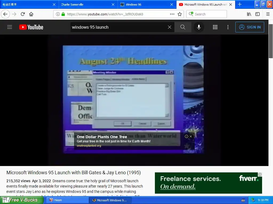The width and height of the screenshot is (273, 204).
Task: Click the 215,352 views text
Action: [18, 181]
